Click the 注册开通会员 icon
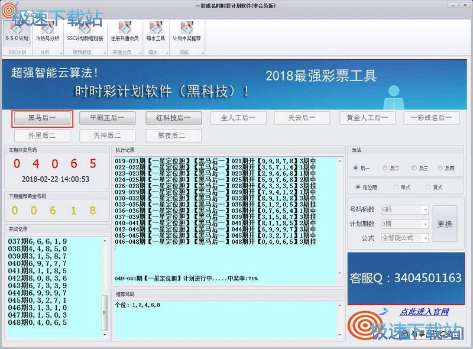 (124, 31)
